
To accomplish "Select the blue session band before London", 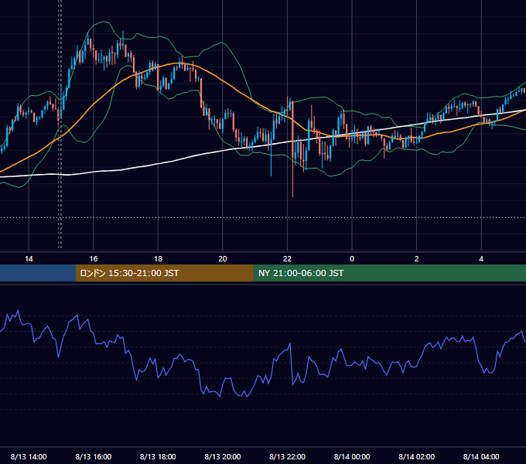I will click(x=38, y=273).
